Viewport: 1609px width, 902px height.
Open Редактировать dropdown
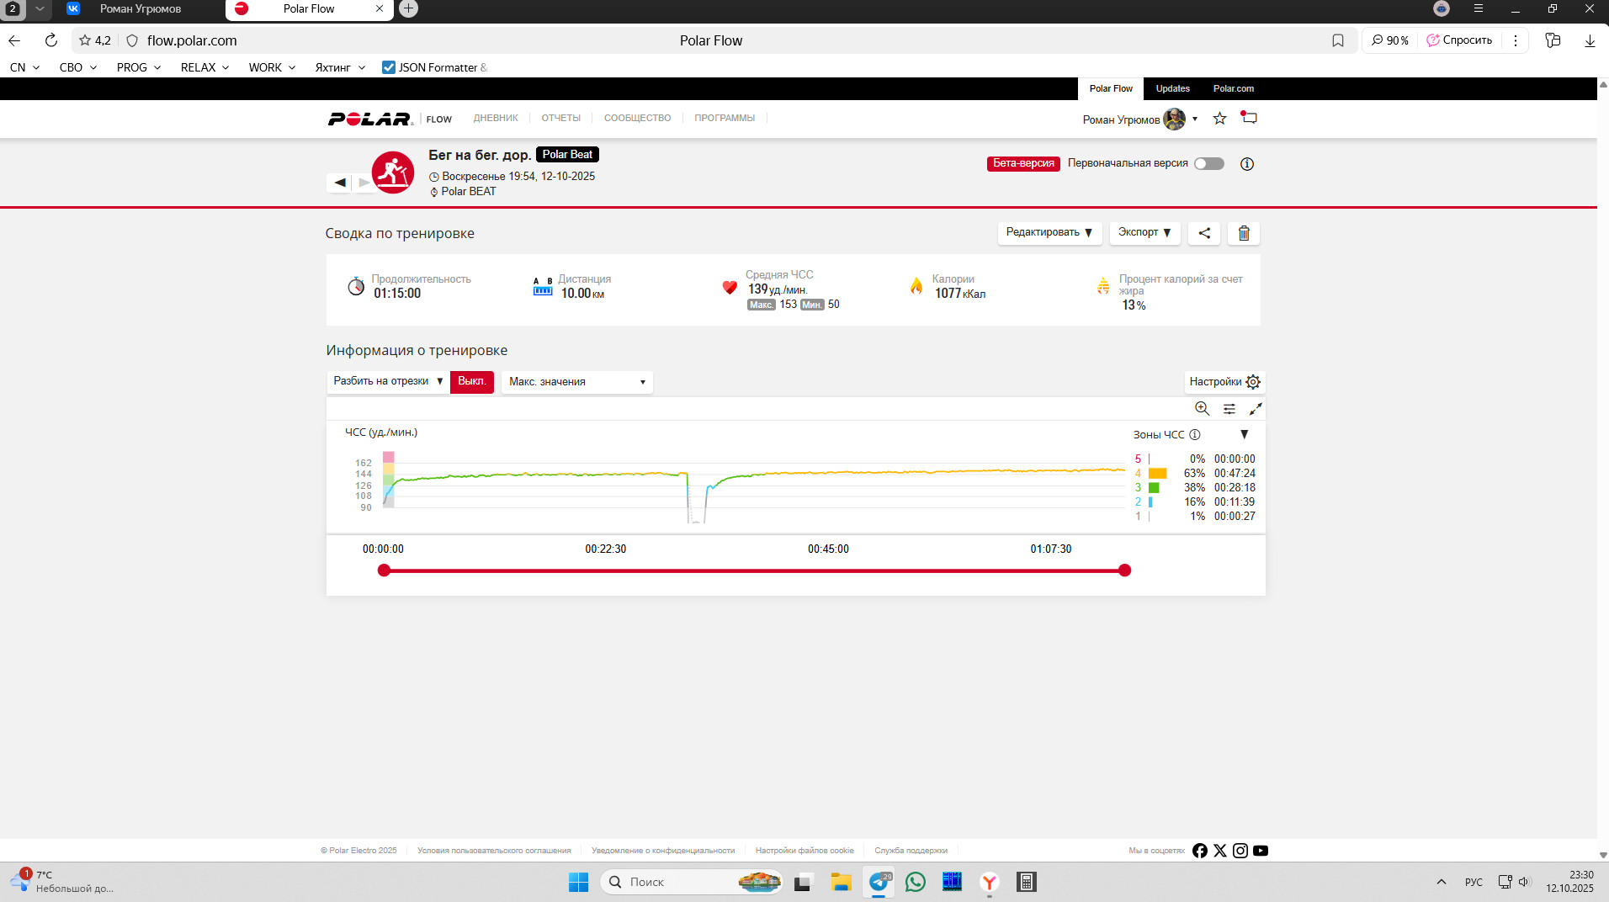(1049, 233)
